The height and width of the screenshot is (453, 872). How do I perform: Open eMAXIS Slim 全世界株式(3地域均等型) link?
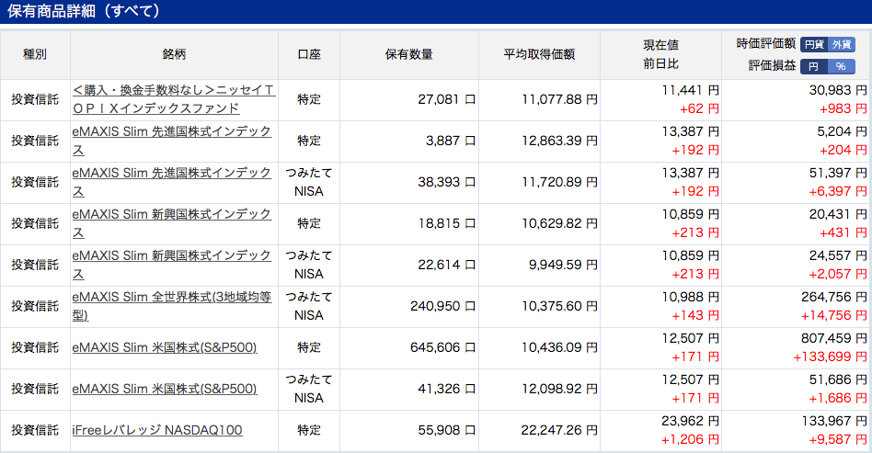click(x=172, y=306)
